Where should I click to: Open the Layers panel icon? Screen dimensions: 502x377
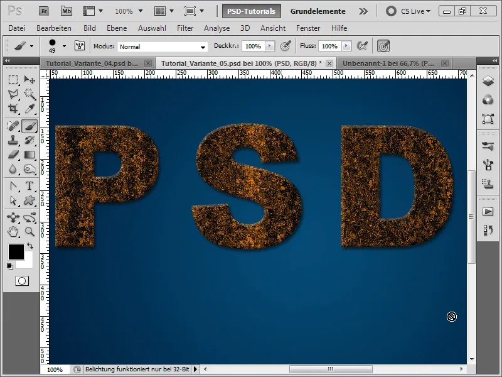tap(488, 81)
